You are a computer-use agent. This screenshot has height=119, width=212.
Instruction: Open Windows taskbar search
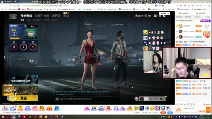[x=8, y=117]
